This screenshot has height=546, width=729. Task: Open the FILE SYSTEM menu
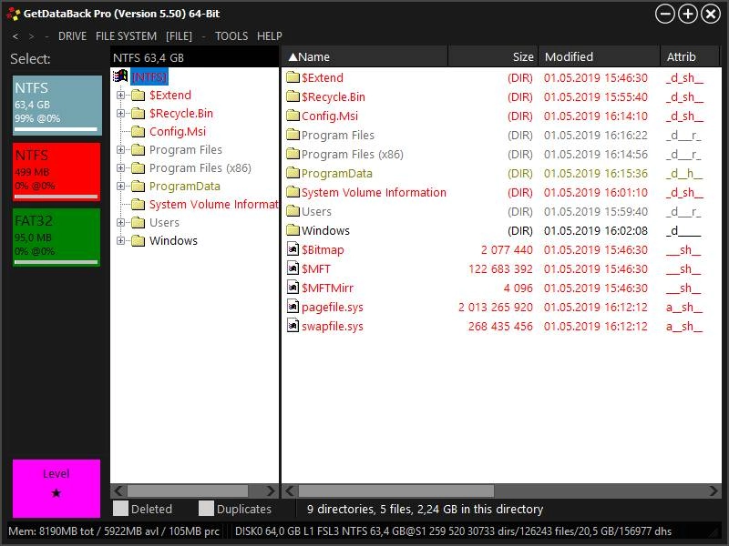pyautogui.click(x=126, y=36)
